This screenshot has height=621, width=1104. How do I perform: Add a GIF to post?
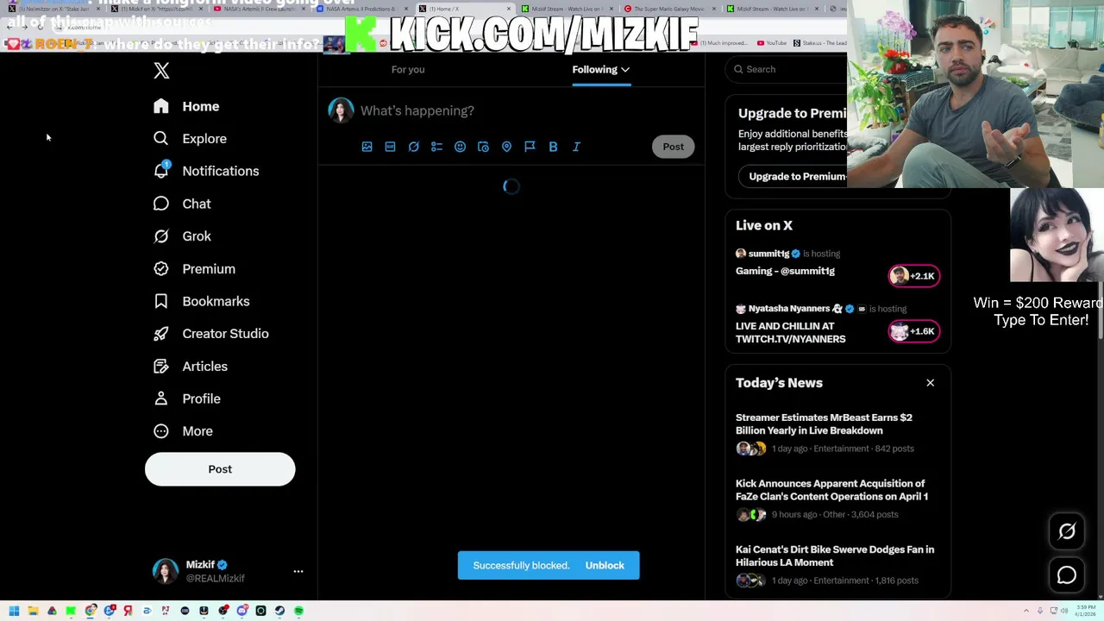(390, 147)
